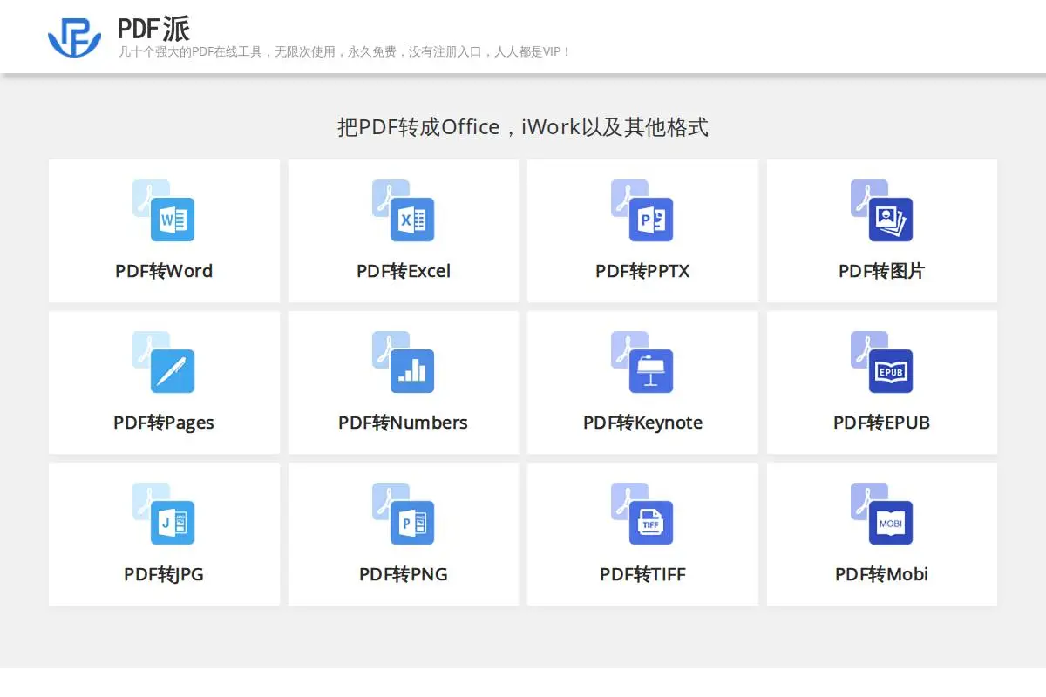The image size is (1046, 697).
Task: Click the PDF to TIFF icon
Action: tap(642, 513)
